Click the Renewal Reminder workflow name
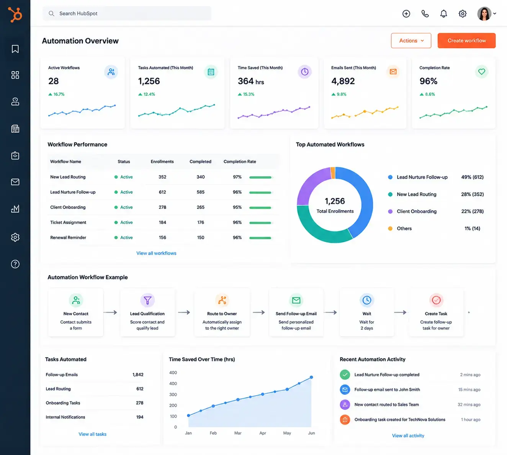This screenshot has width=507, height=455. (68, 237)
